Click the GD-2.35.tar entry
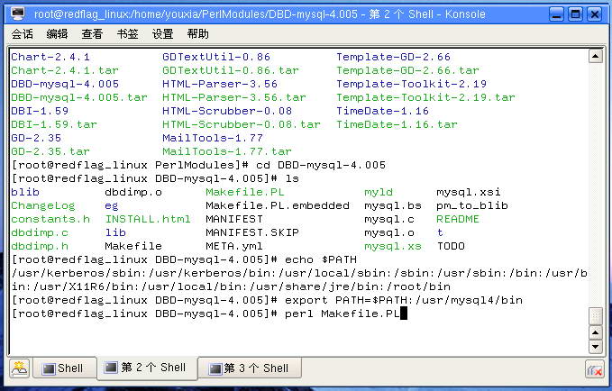The width and height of the screenshot is (612, 391). pos(50,151)
